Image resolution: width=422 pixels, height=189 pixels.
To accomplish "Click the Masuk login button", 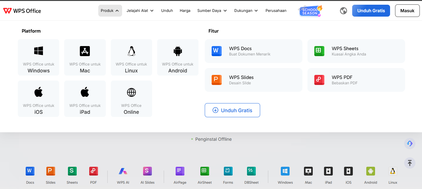I will tap(407, 11).
